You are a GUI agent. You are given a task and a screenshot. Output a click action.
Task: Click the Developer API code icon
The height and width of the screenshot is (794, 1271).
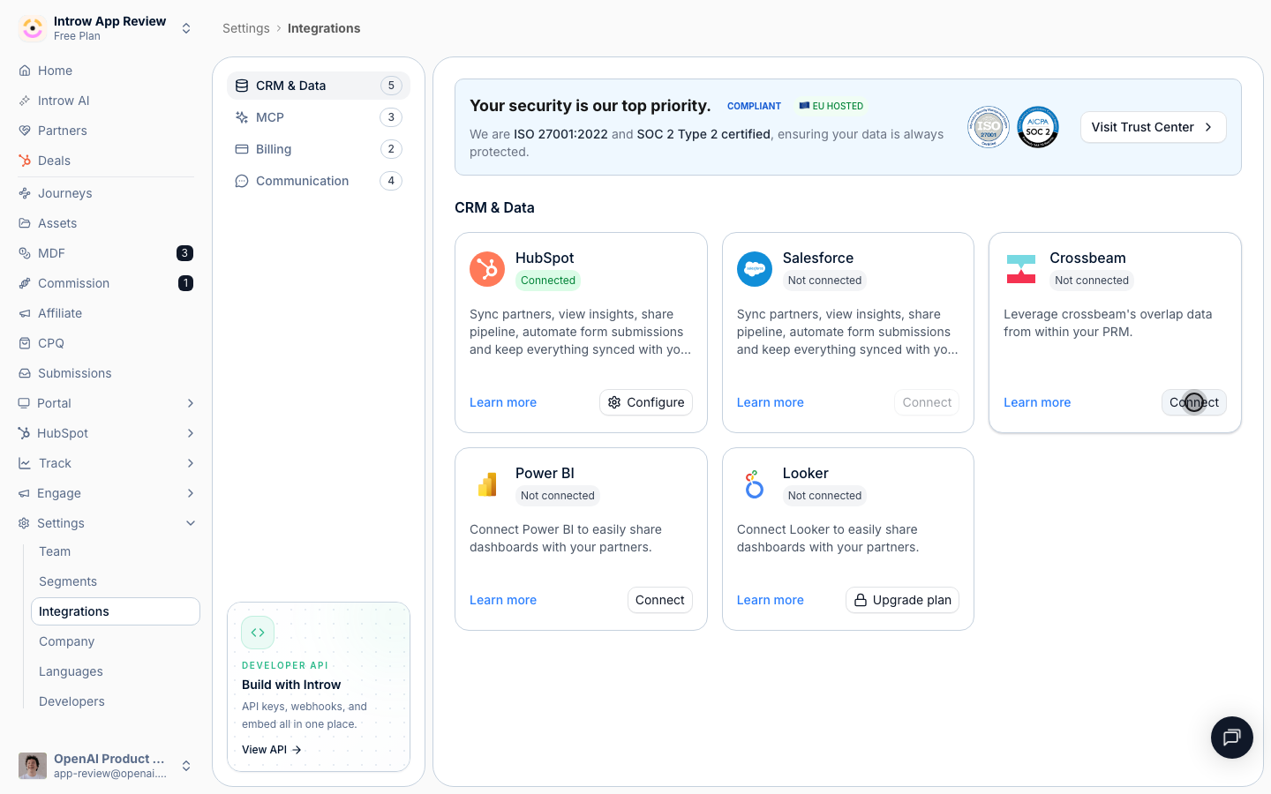pyautogui.click(x=258, y=633)
